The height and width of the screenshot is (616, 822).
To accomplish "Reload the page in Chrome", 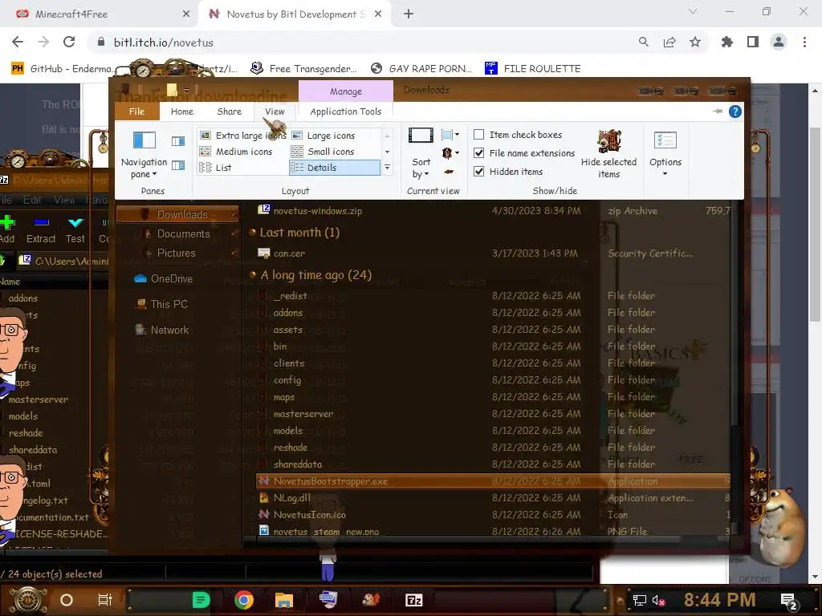I will click(69, 43).
